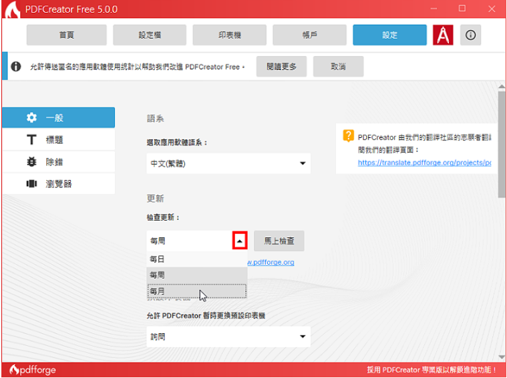Click the gear icon of 一般 section
Image resolution: width=507 pixels, height=378 pixels.
point(31,117)
